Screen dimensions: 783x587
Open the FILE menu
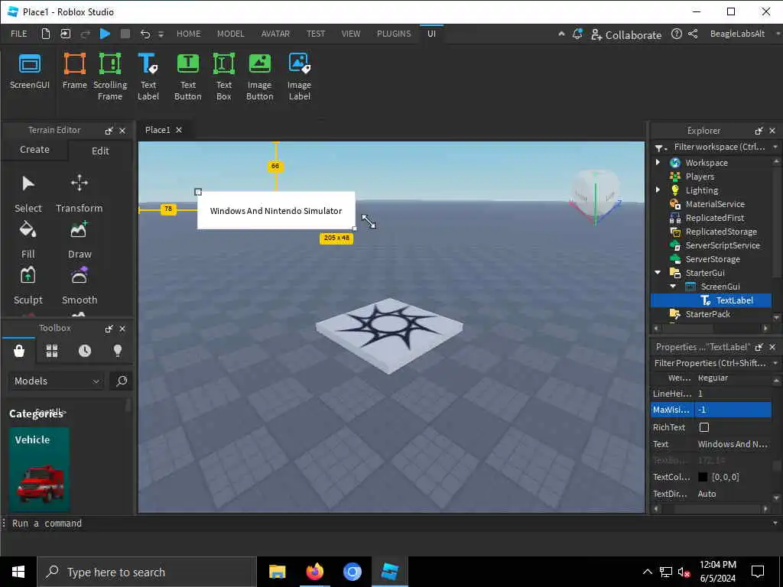click(19, 34)
